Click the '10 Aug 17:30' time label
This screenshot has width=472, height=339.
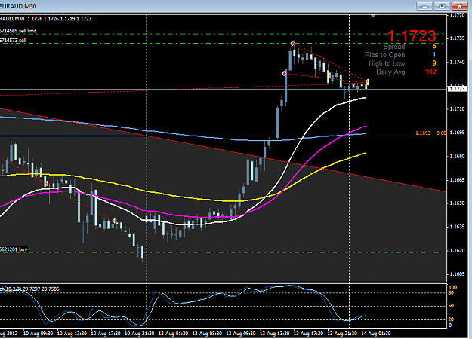(x=106, y=334)
